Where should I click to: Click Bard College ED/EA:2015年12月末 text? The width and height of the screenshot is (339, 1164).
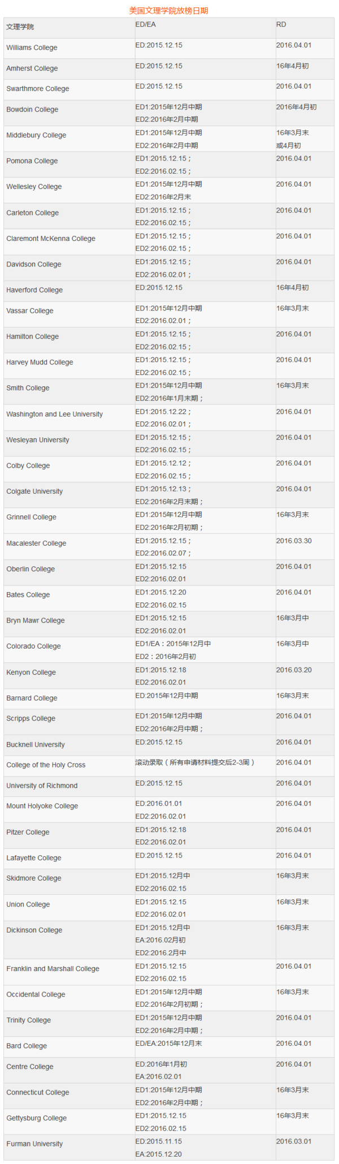pos(168,1044)
